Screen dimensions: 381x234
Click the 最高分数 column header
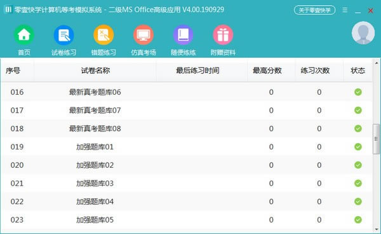pyautogui.click(x=271, y=71)
